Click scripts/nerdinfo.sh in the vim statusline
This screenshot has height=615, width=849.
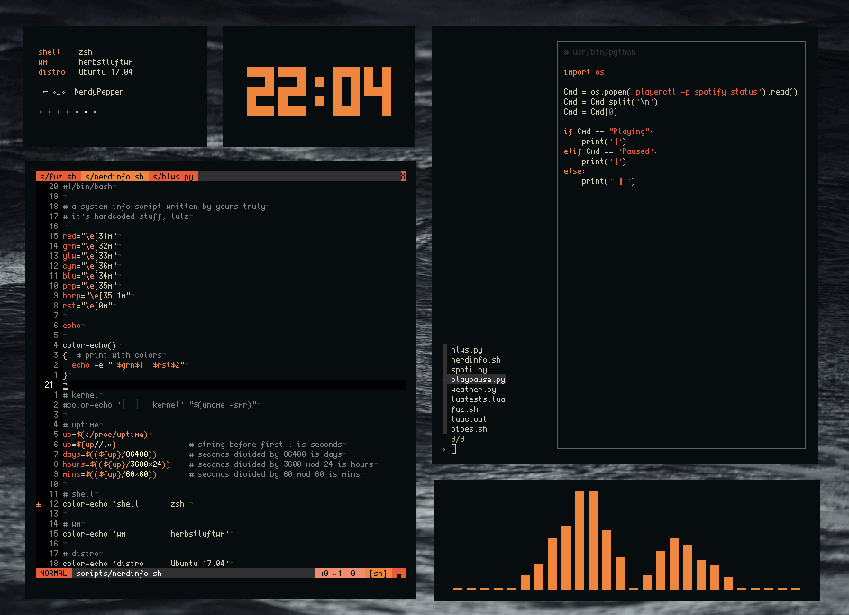(x=119, y=574)
